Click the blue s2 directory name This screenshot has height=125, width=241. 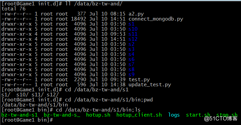[x=131, y=44]
